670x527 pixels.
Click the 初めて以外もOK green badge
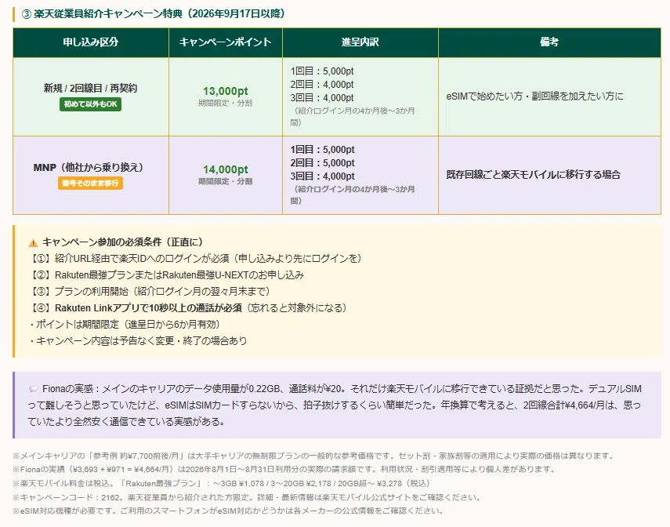[x=90, y=104]
